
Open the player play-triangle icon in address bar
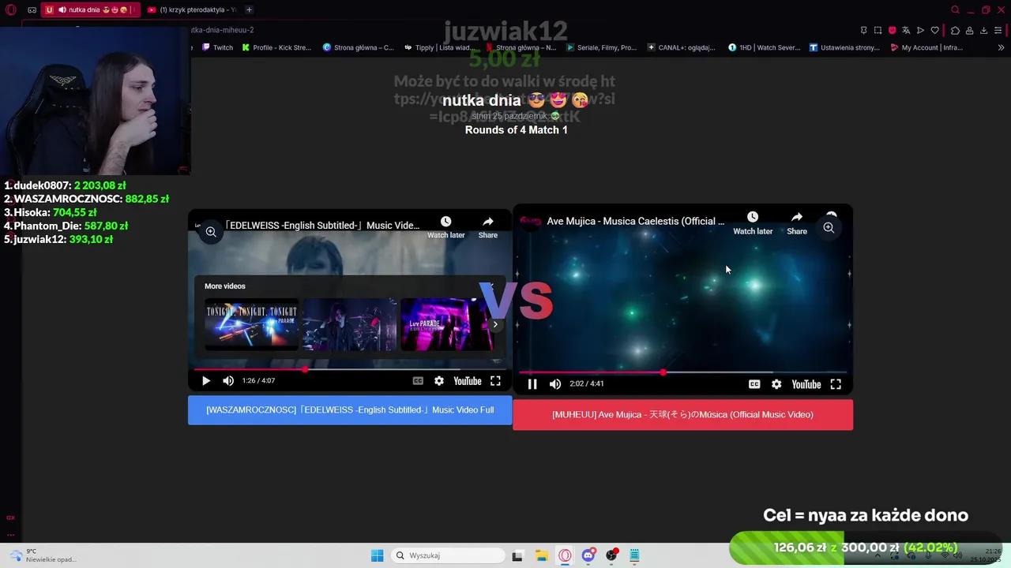coord(920,30)
